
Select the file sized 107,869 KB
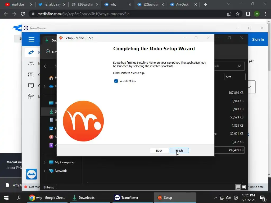236,93
